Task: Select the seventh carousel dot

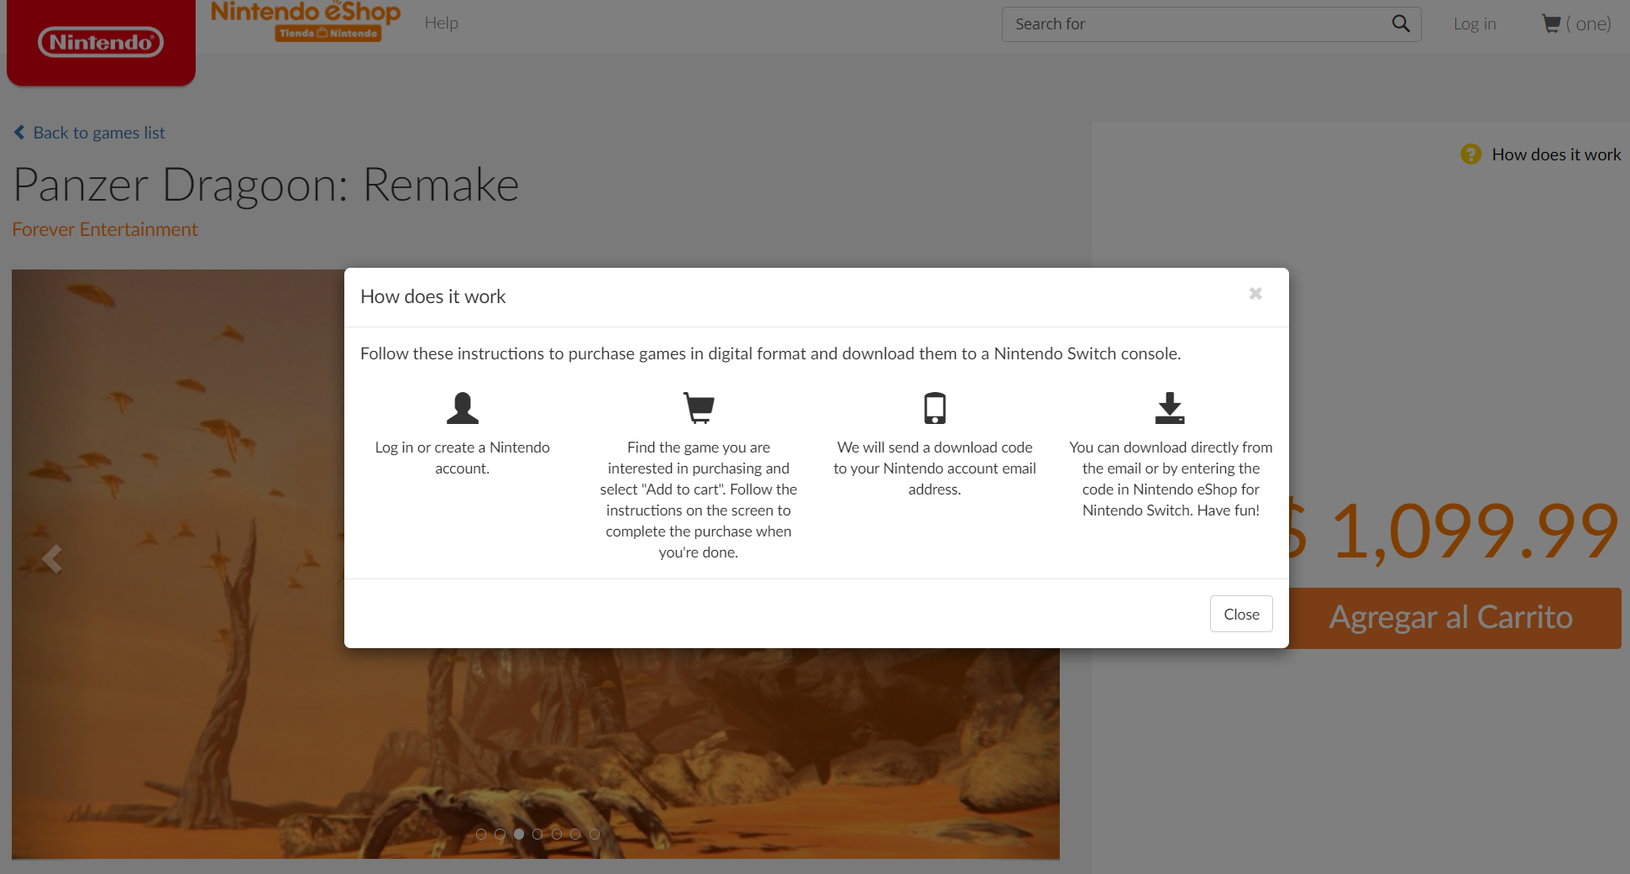Action: pyautogui.click(x=595, y=834)
